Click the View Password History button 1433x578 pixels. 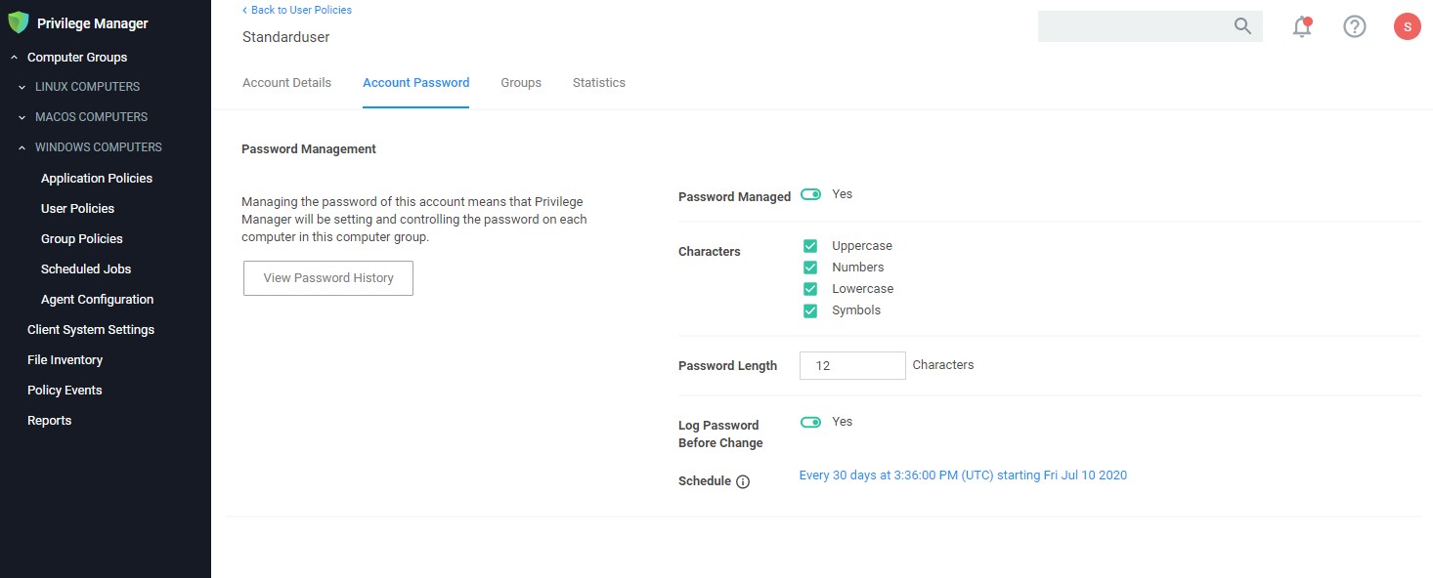(x=328, y=278)
